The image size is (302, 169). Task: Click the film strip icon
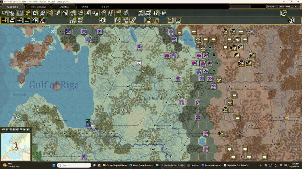pyautogui.click(x=80, y=20)
